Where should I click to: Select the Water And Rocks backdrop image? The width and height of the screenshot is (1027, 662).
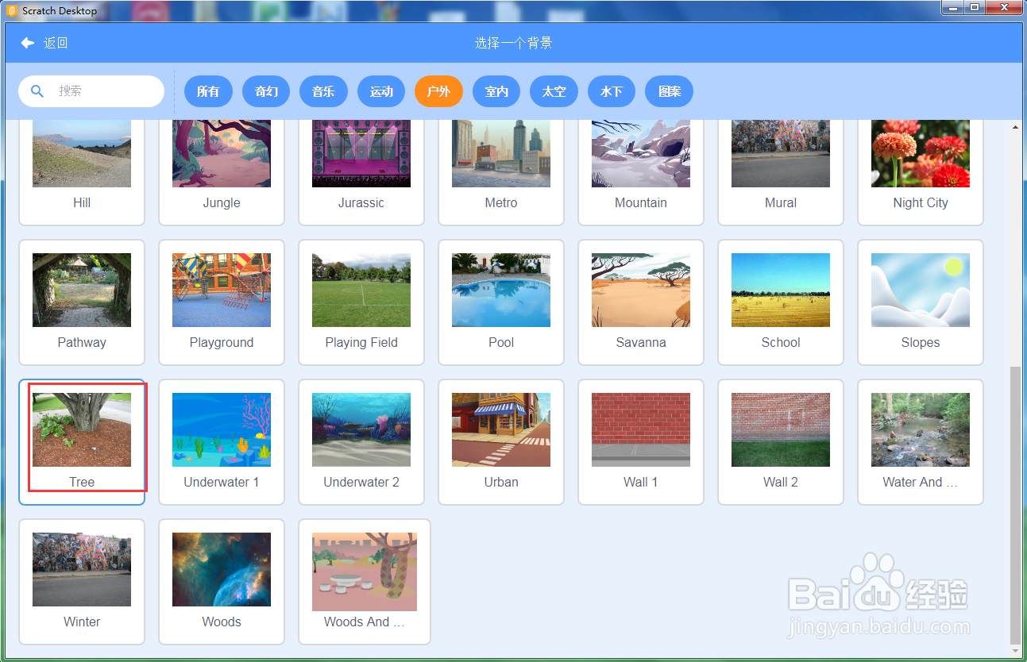(921, 429)
